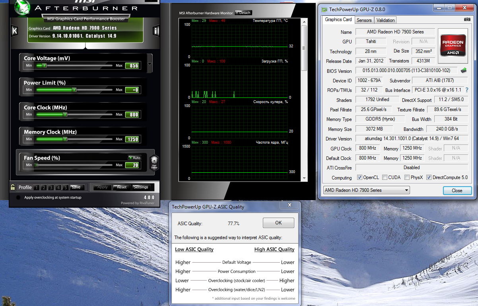Select profile slot 1 in Afterburner
Screen dimensions: 478x306
coord(36,187)
